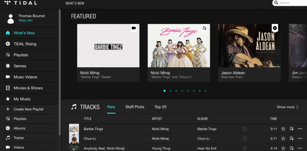Select the New tracks tab
Screen dimensions: 307x151
111,107
